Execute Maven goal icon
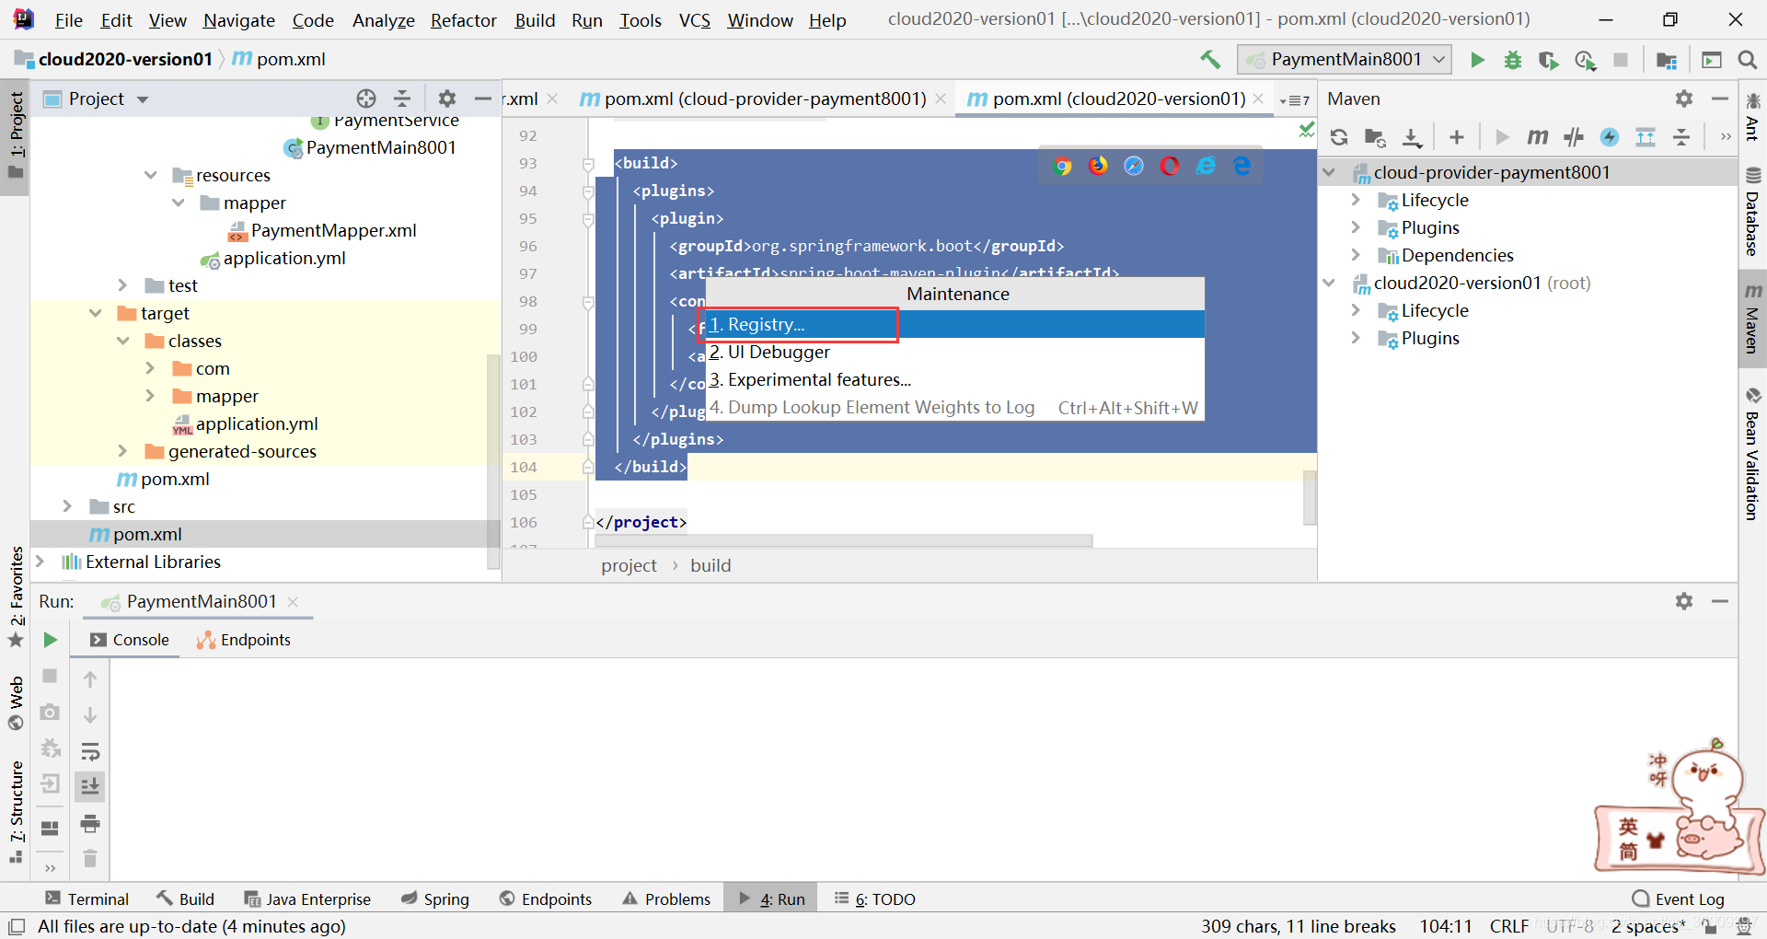The height and width of the screenshot is (939, 1767). pyautogui.click(x=1537, y=137)
